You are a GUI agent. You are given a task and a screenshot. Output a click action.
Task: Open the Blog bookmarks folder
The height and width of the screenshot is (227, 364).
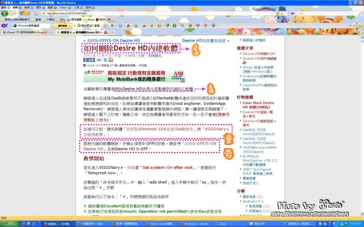point(61,20)
